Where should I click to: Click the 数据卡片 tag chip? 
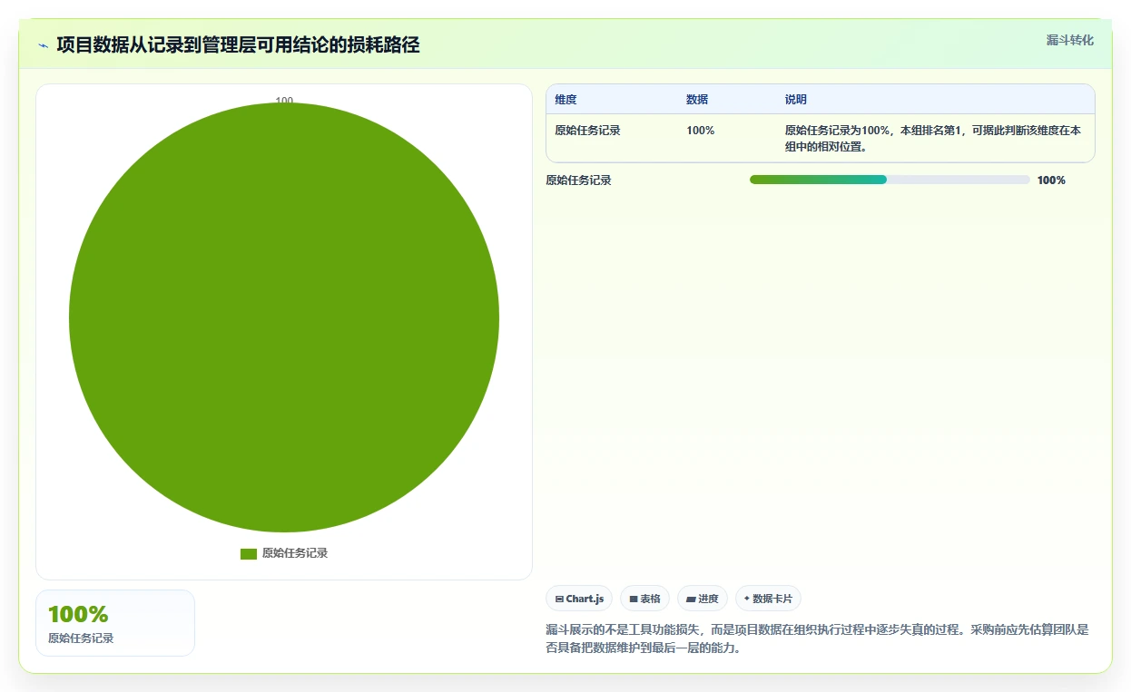tap(768, 599)
